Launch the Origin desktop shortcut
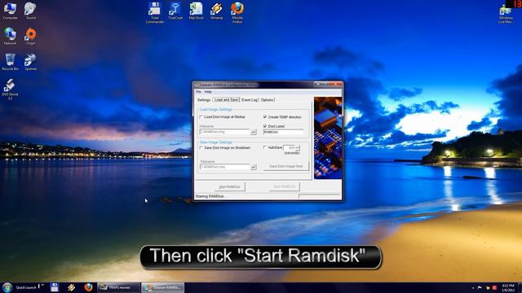 coord(31,36)
